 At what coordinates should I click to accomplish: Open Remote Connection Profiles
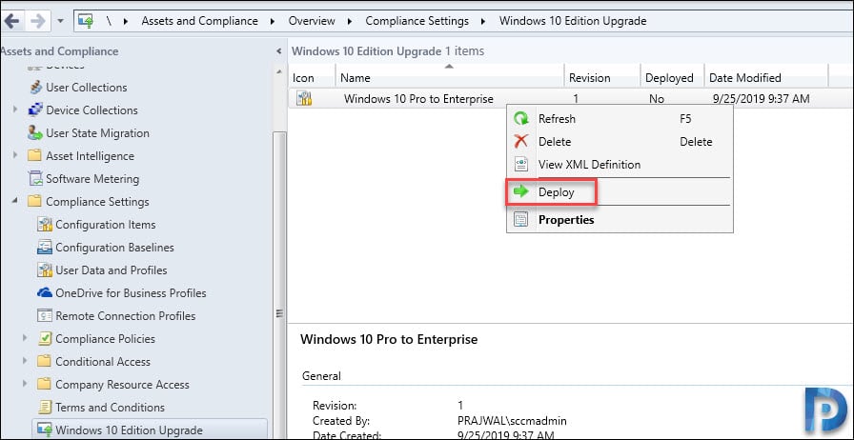[125, 316]
